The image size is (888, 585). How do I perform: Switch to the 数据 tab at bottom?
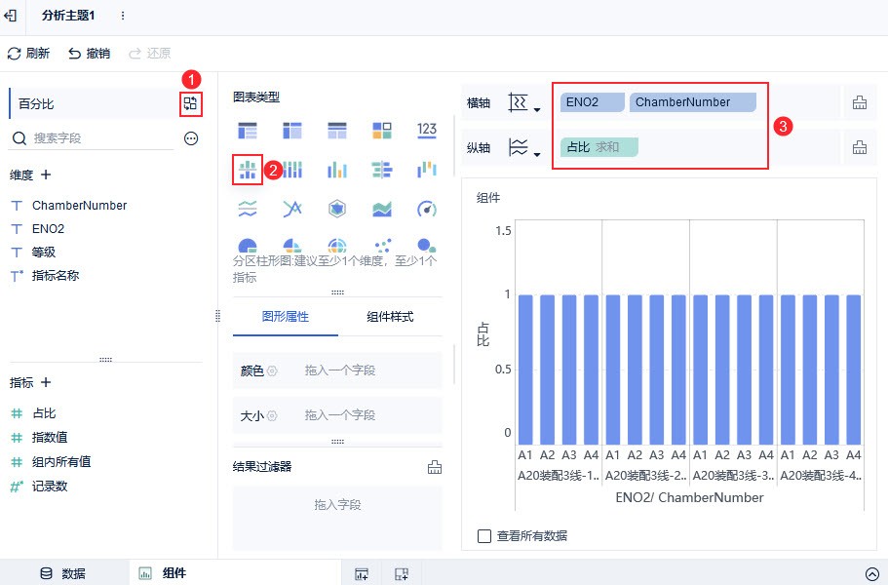[63, 573]
